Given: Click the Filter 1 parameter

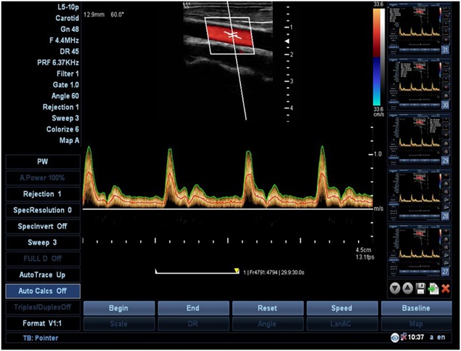Looking at the screenshot, I should pyautogui.click(x=68, y=74).
